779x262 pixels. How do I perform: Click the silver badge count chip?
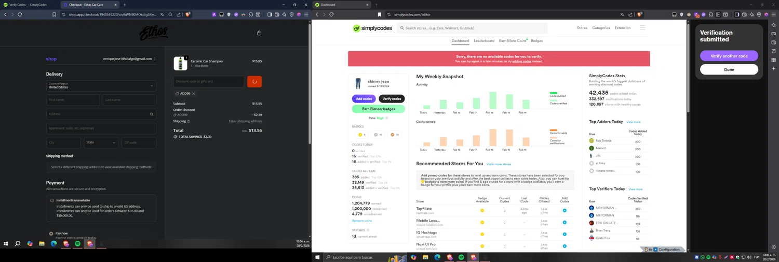coord(379,135)
